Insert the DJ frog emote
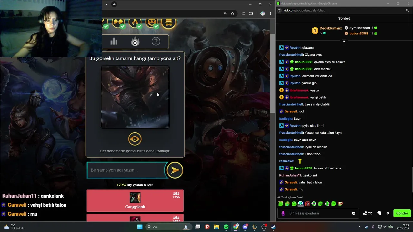This screenshot has width=413, height=232. point(300,204)
